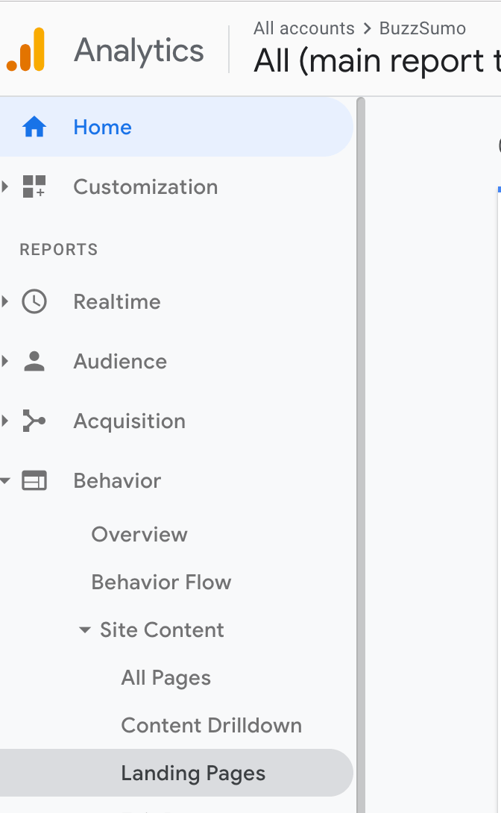
Task: Click the Audience person icon
Action: (x=34, y=362)
